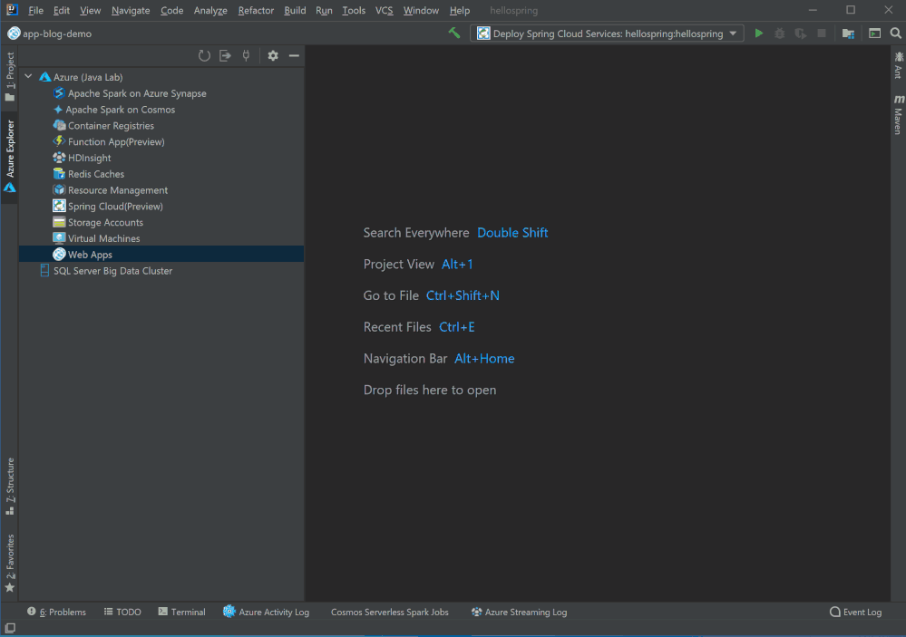The image size is (906, 637).
Task: Select the Azure Explorer side tab
Action: coord(10,156)
